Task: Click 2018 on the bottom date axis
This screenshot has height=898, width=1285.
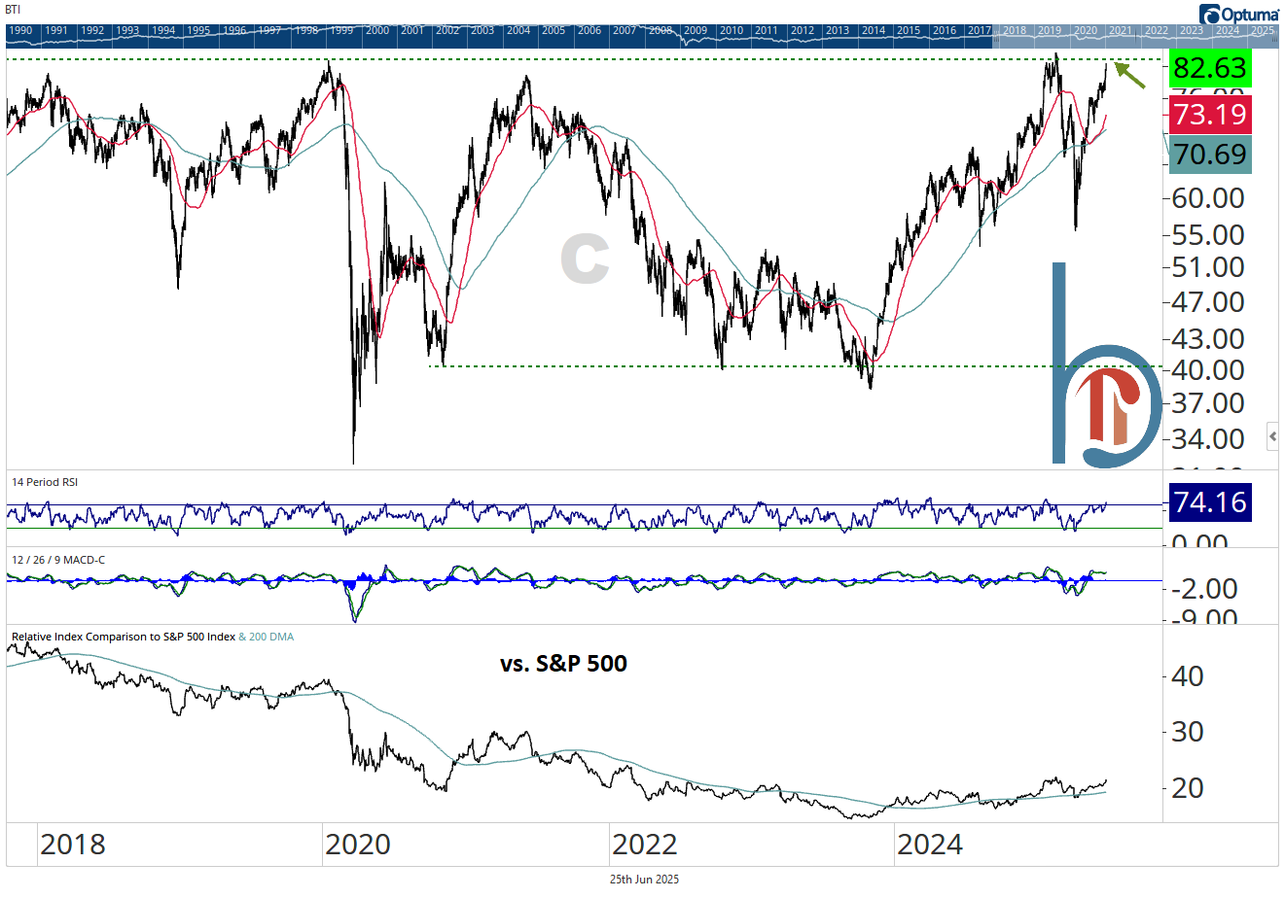Action: click(73, 845)
